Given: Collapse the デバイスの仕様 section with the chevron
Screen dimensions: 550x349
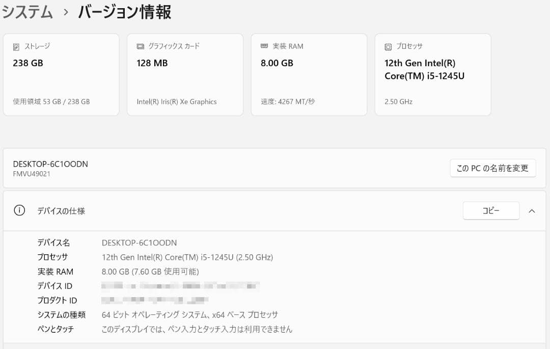Looking at the screenshot, I should 532,210.
